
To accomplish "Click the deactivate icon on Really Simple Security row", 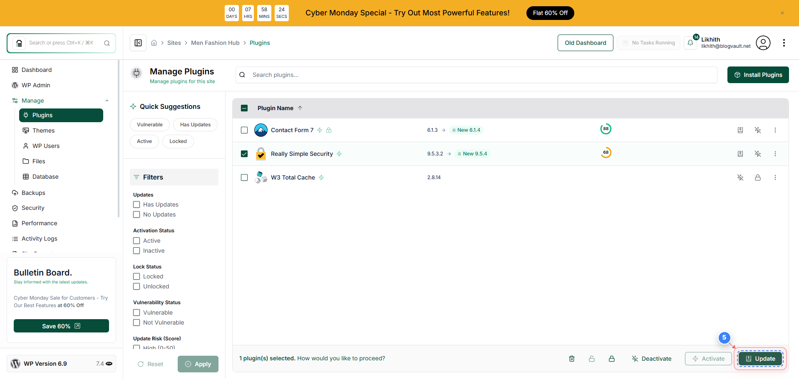I will [758, 153].
